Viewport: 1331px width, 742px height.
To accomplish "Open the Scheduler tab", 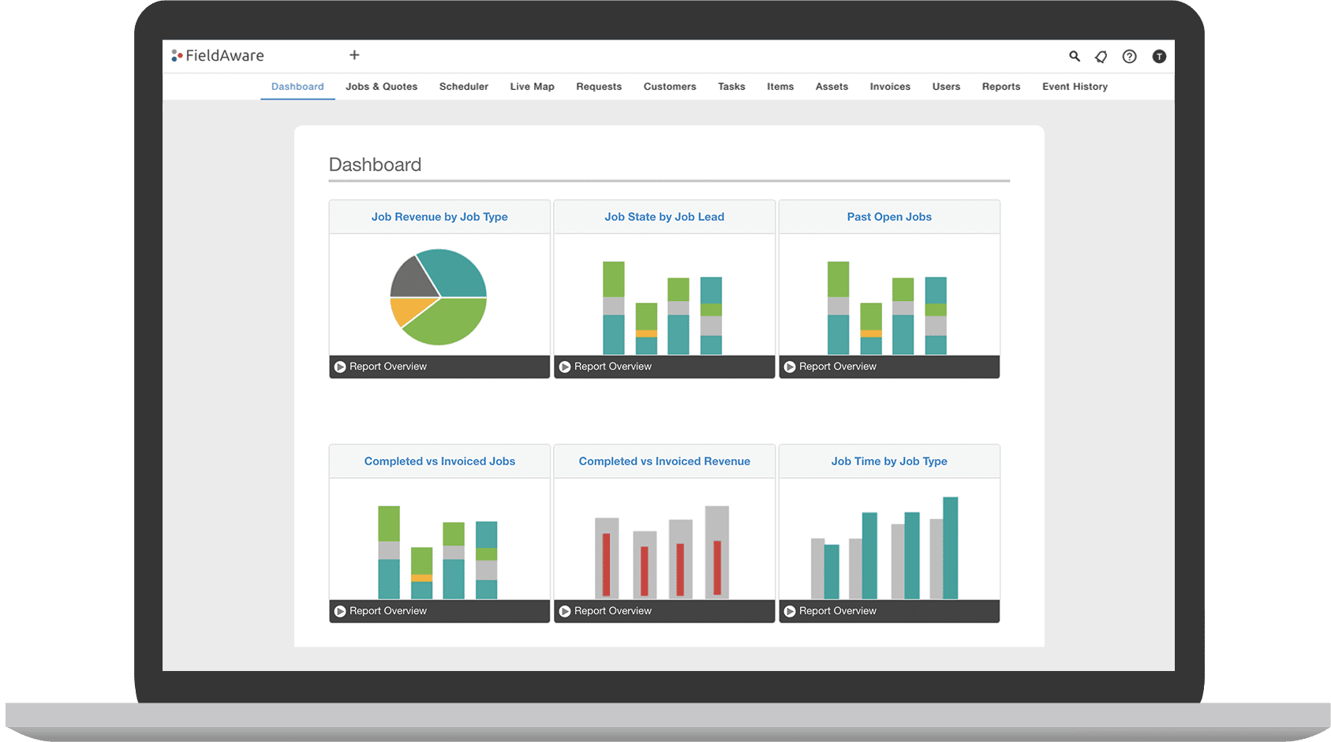I will (464, 87).
